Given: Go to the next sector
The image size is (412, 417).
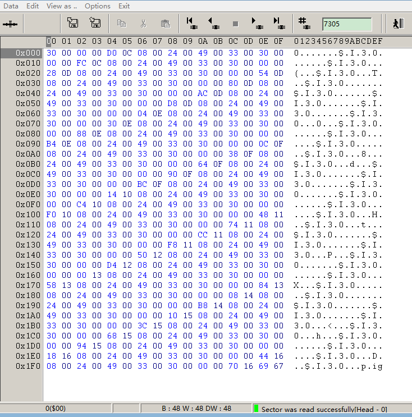Looking at the screenshot, I should 257,24.
